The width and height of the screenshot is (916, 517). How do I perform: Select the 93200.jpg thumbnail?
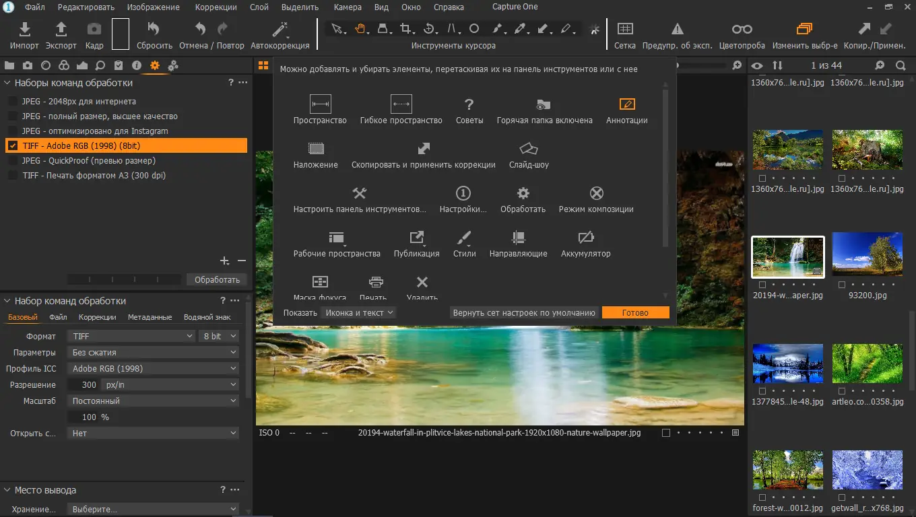pyautogui.click(x=867, y=255)
